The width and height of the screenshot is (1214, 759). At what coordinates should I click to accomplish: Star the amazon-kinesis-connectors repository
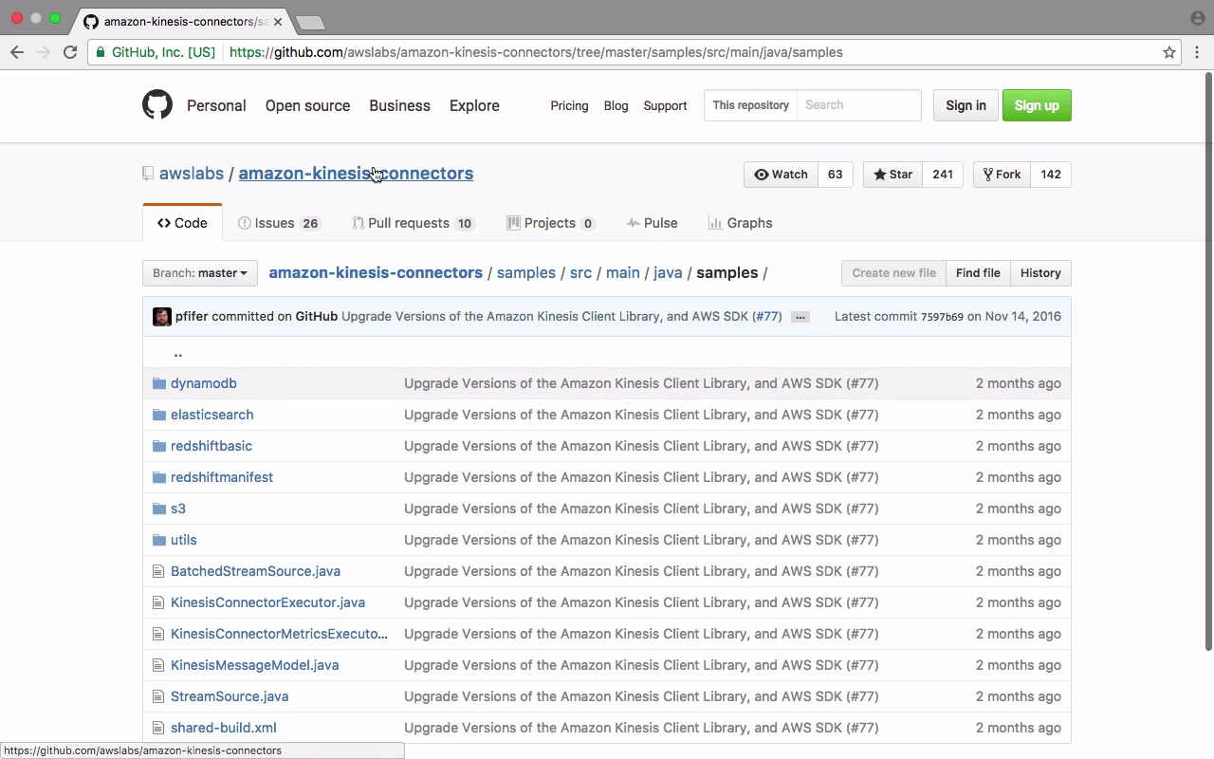(892, 175)
